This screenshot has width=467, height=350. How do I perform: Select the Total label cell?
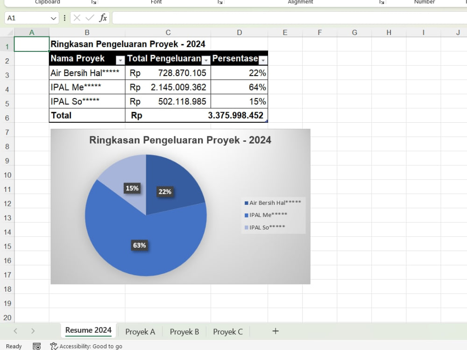point(87,115)
